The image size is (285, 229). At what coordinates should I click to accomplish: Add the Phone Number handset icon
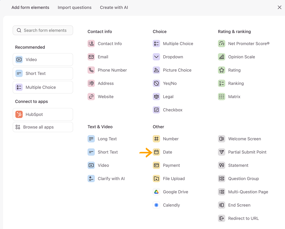point(91,70)
